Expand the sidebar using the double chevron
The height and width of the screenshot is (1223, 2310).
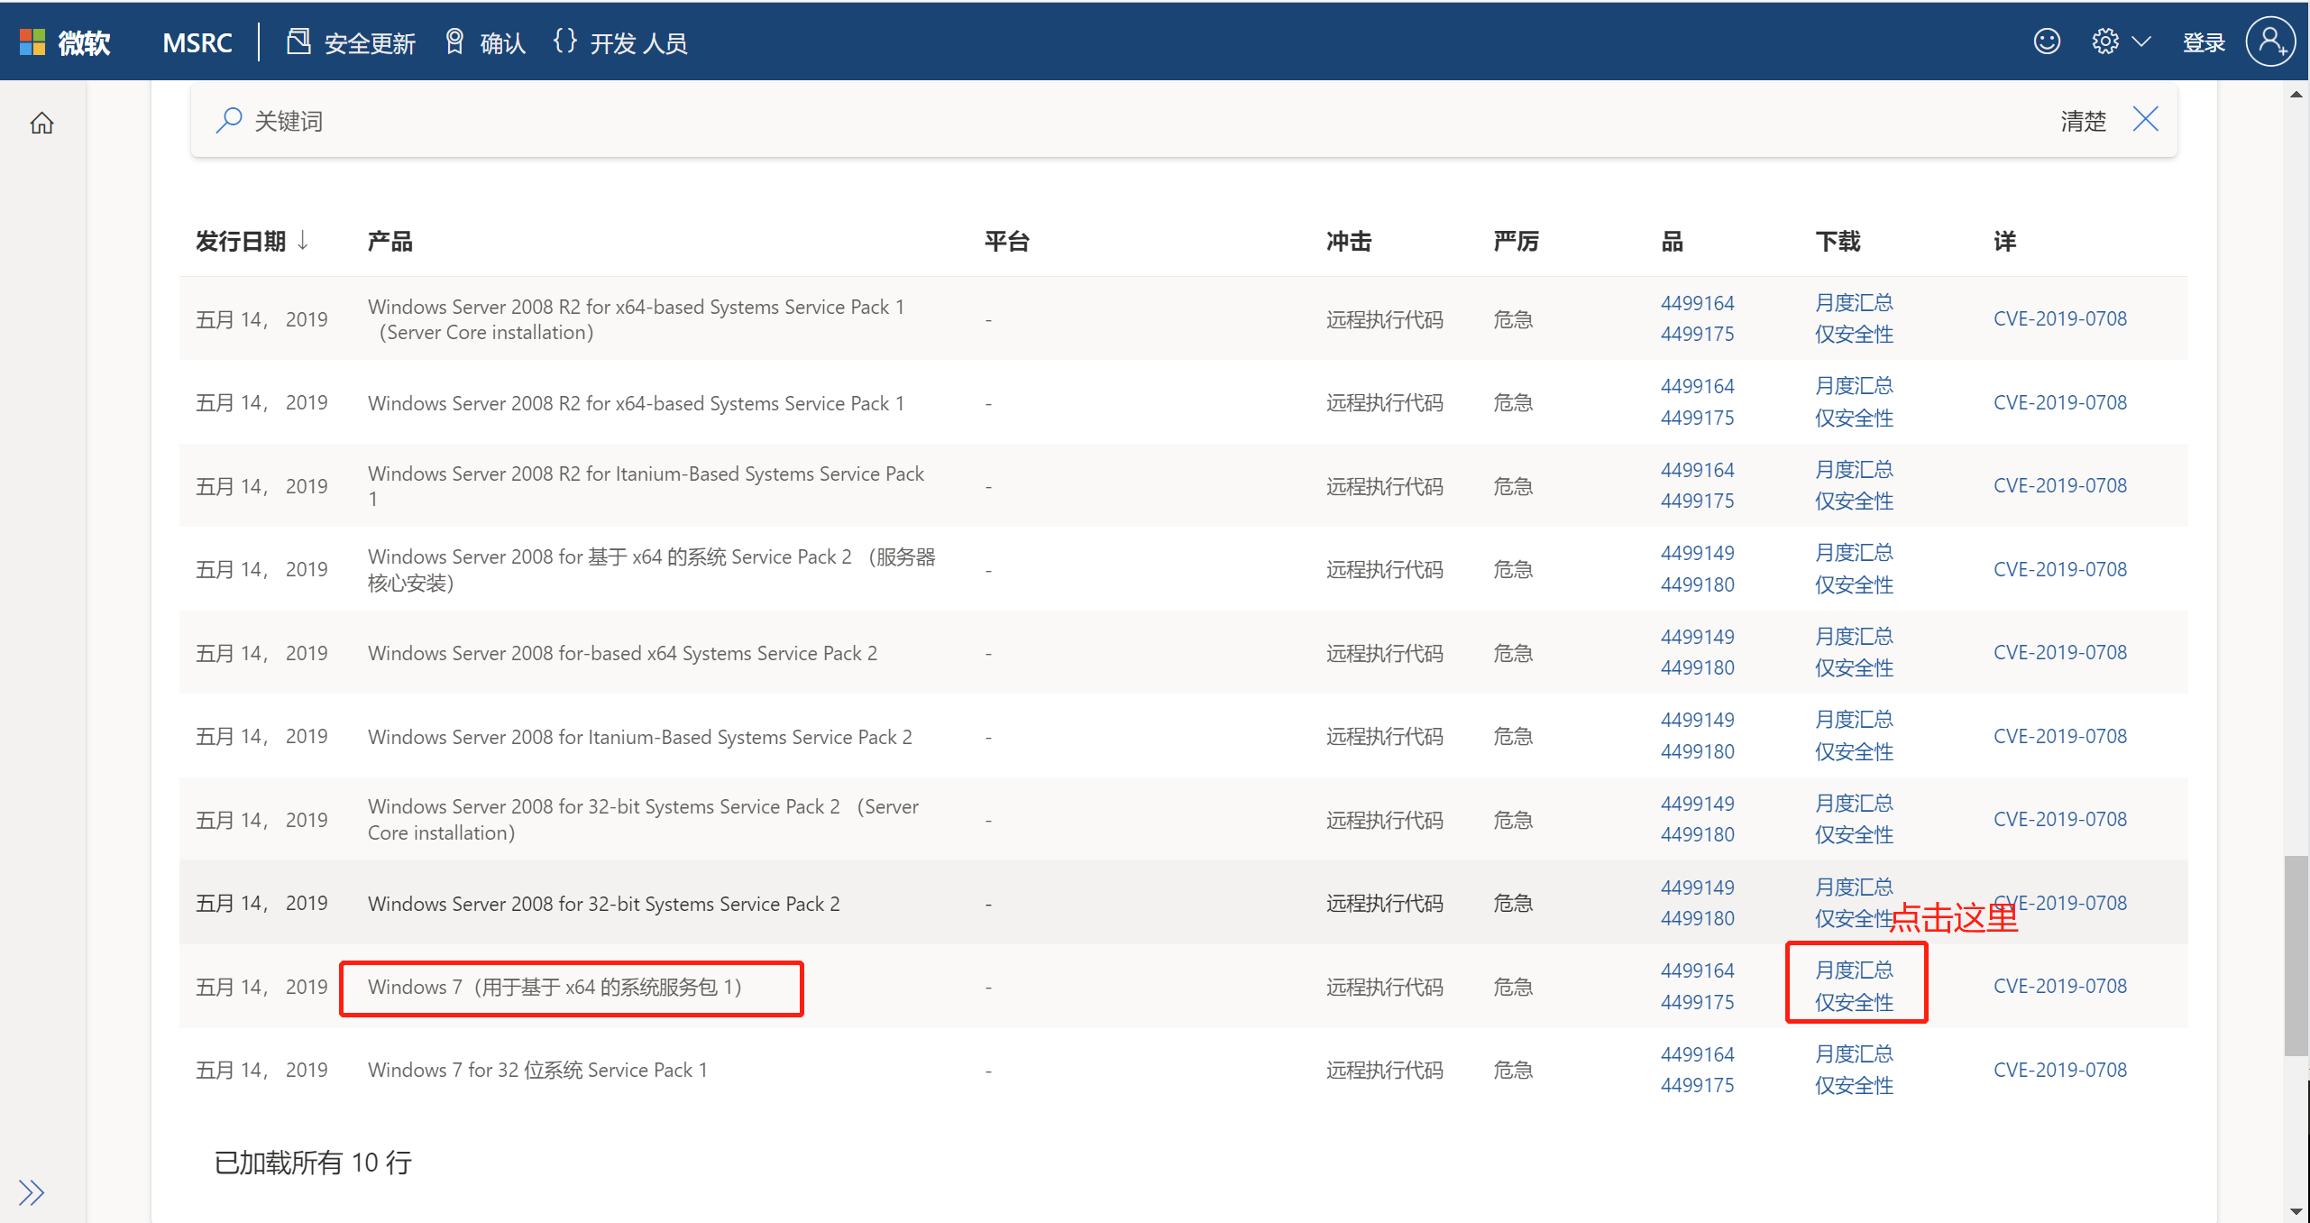coord(31,1191)
